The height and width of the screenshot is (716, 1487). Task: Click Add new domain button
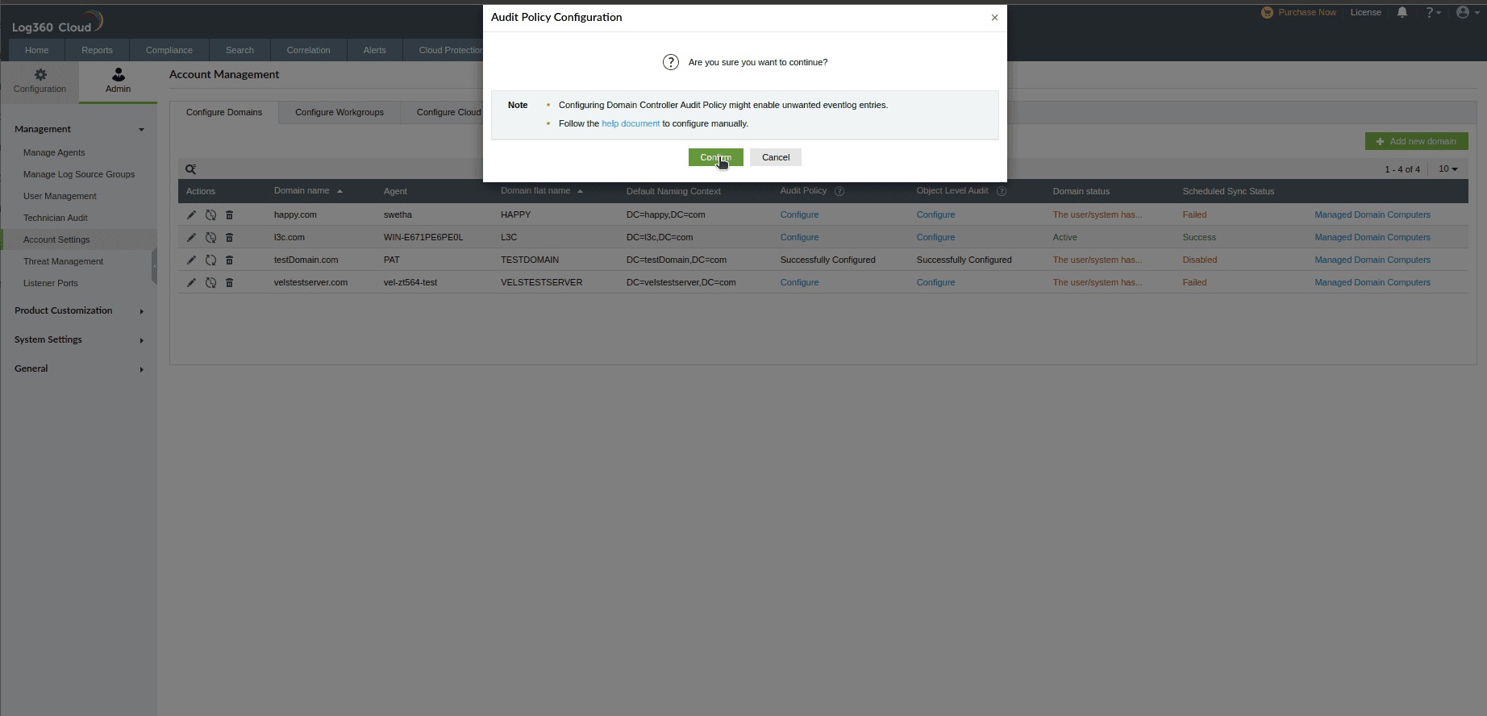pyautogui.click(x=1416, y=141)
